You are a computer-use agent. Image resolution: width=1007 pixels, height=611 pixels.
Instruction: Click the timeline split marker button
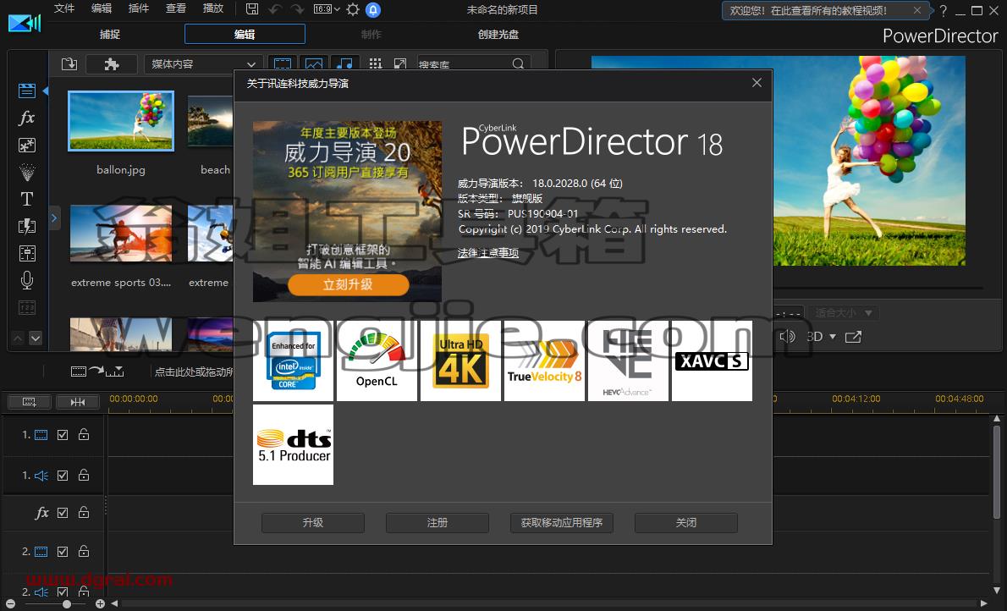tap(78, 402)
